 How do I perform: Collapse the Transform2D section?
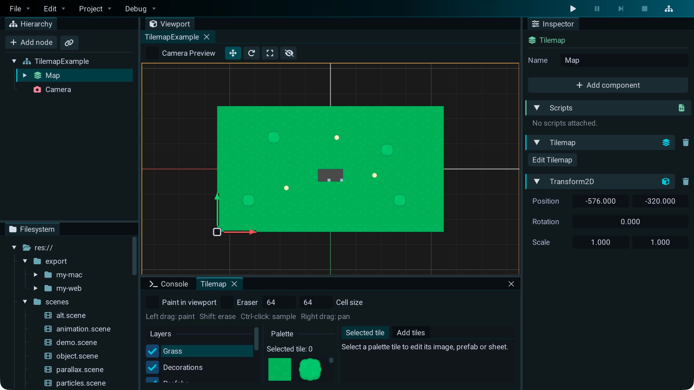[x=536, y=181]
